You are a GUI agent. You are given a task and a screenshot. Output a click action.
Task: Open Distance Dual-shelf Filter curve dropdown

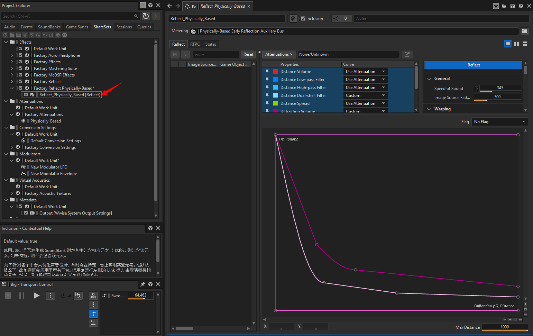366,96
